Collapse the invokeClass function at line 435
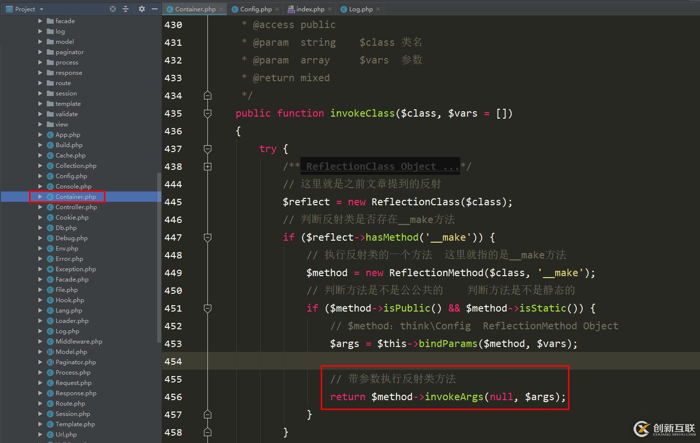This screenshot has height=443, width=700. 207,114
